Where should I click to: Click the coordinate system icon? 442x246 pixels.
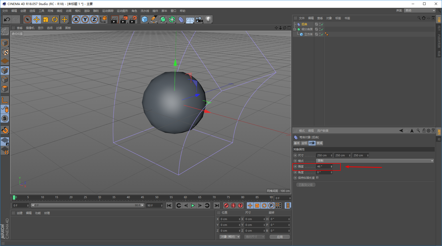click(x=103, y=19)
